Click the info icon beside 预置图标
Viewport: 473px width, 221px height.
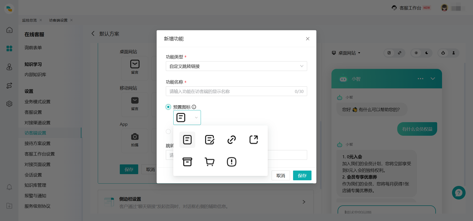[x=194, y=107]
